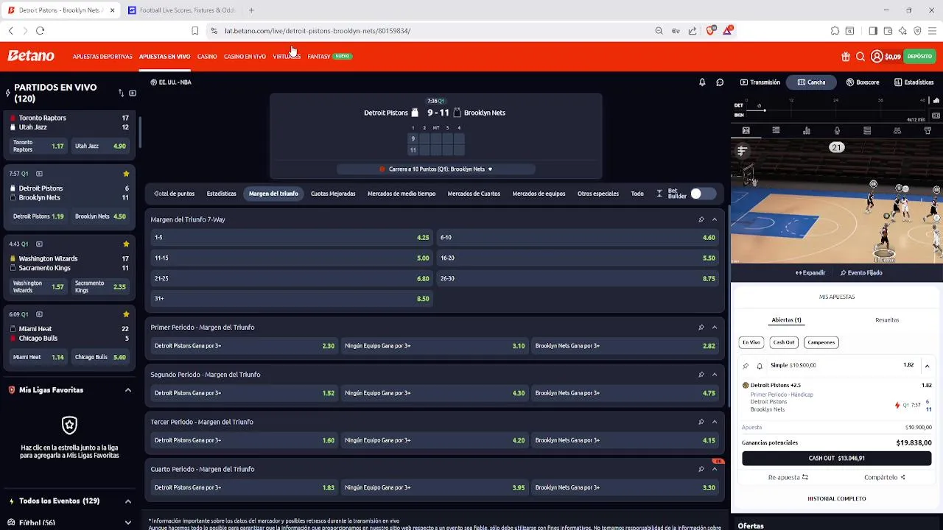Select the 31+ margin odds 8.50
Screen dimensions: 943x530
292,299
